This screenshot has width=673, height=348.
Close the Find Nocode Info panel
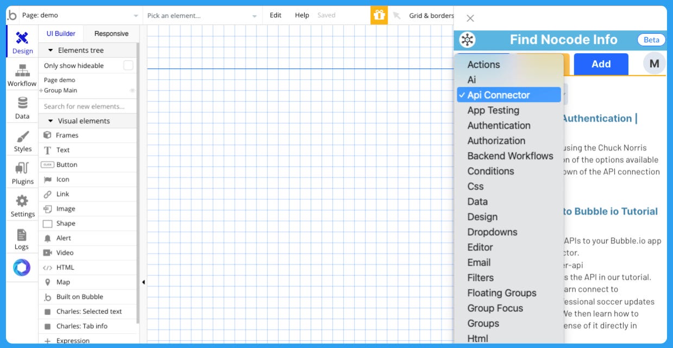[470, 18]
